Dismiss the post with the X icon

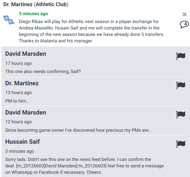[184, 14]
